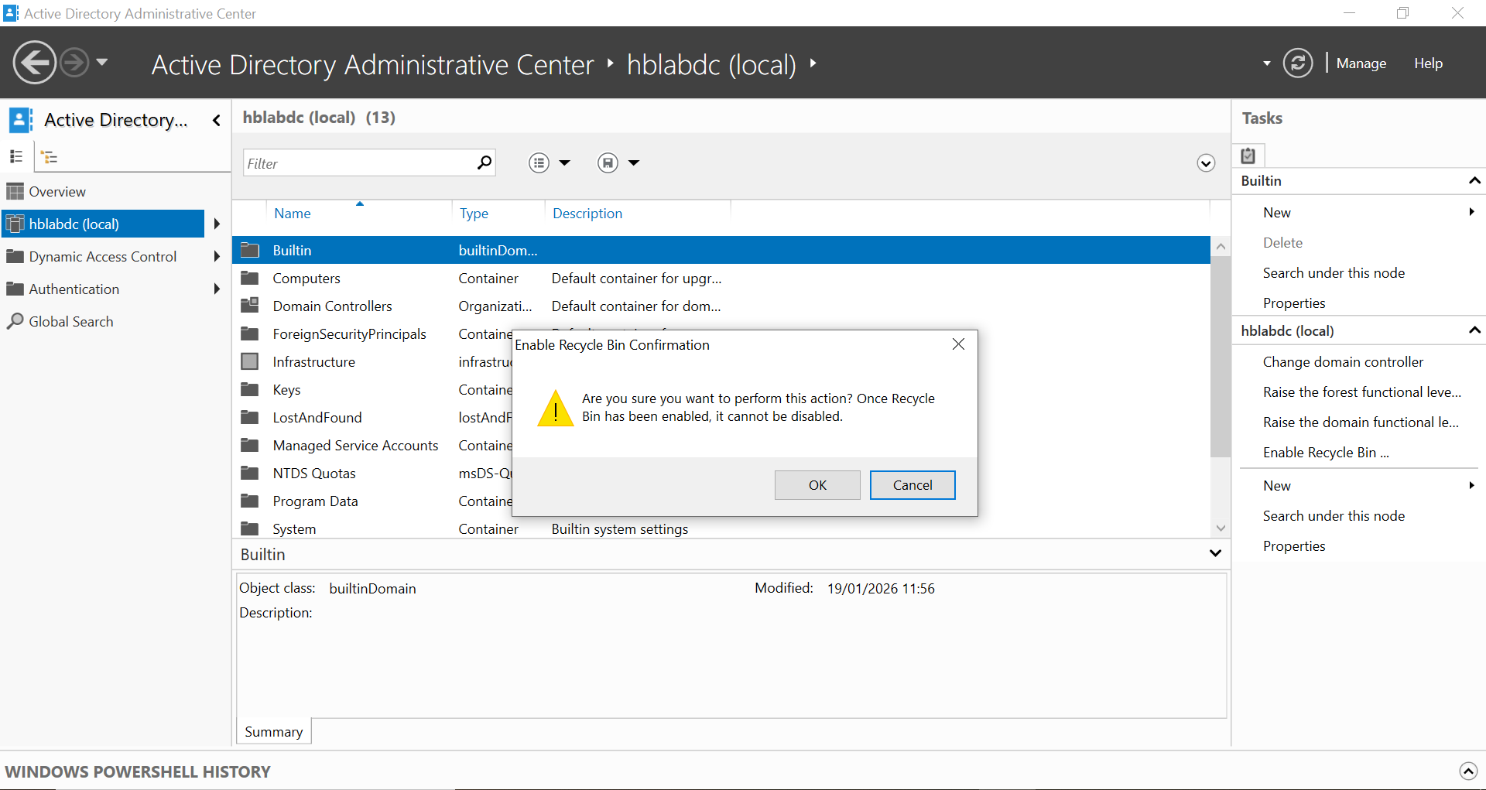Screen dimensions: 1486x790
Task: Sort by Name column header
Action: click(293, 214)
